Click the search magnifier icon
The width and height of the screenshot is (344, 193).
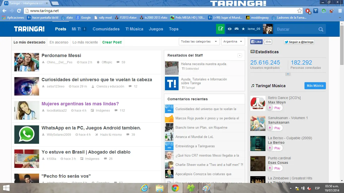pyautogui.click(x=321, y=29)
